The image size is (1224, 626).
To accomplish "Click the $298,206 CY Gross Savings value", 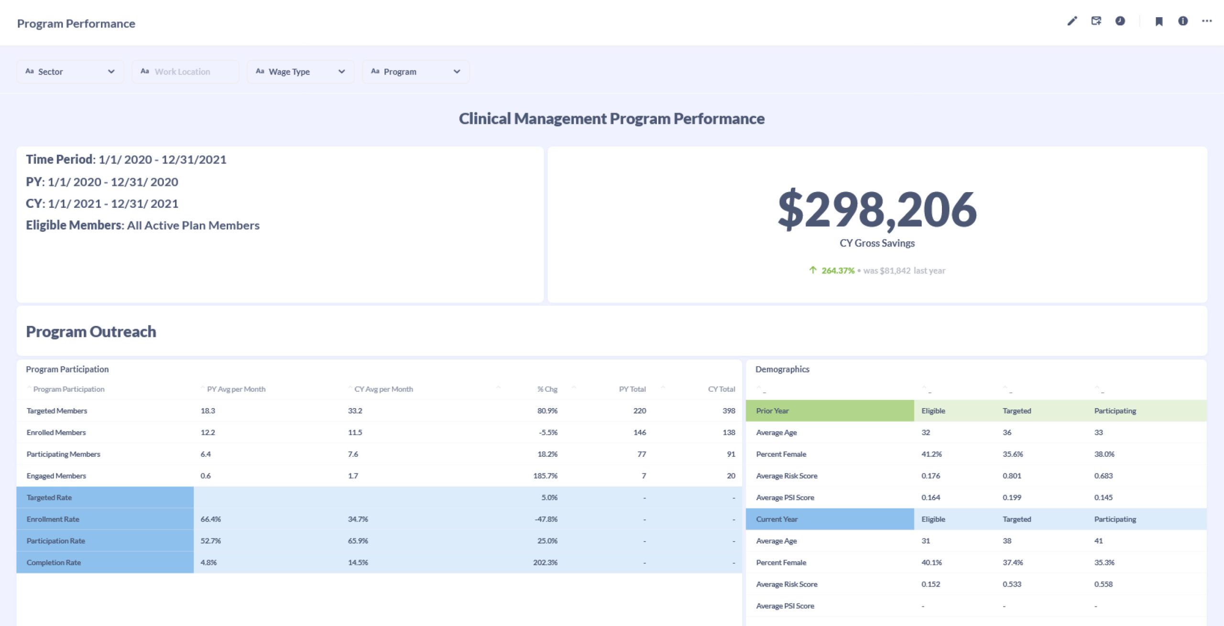I will coord(877,209).
